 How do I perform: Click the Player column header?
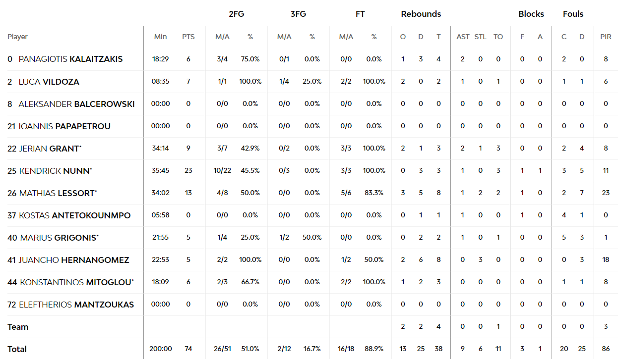click(17, 37)
